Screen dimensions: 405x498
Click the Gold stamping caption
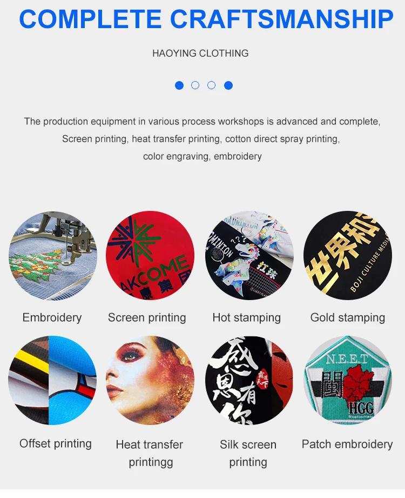[x=348, y=317]
